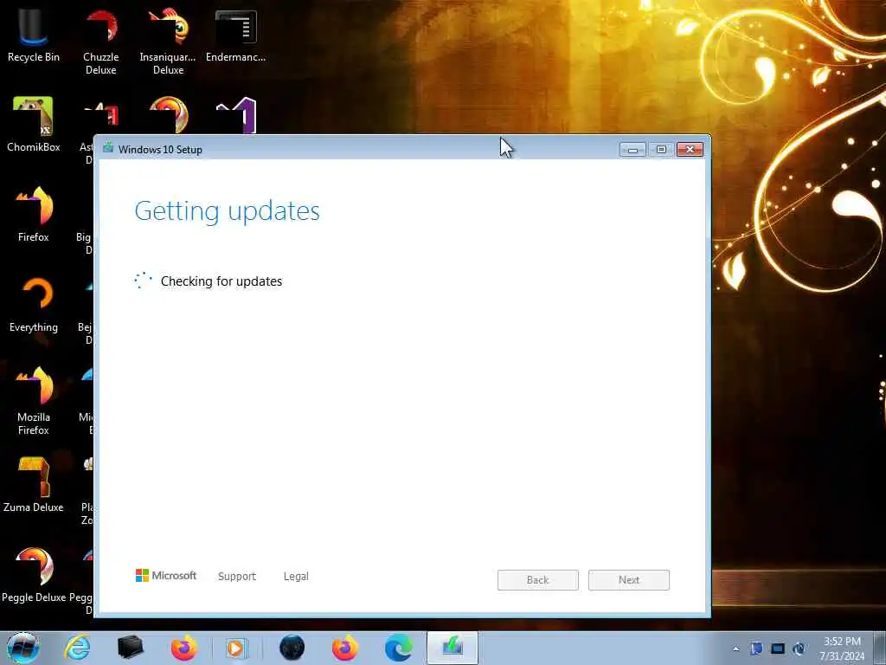This screenshot has height=665, width=886.
Task: Maximize the Windows 10 Setup window
Action: tap(661, 149)
